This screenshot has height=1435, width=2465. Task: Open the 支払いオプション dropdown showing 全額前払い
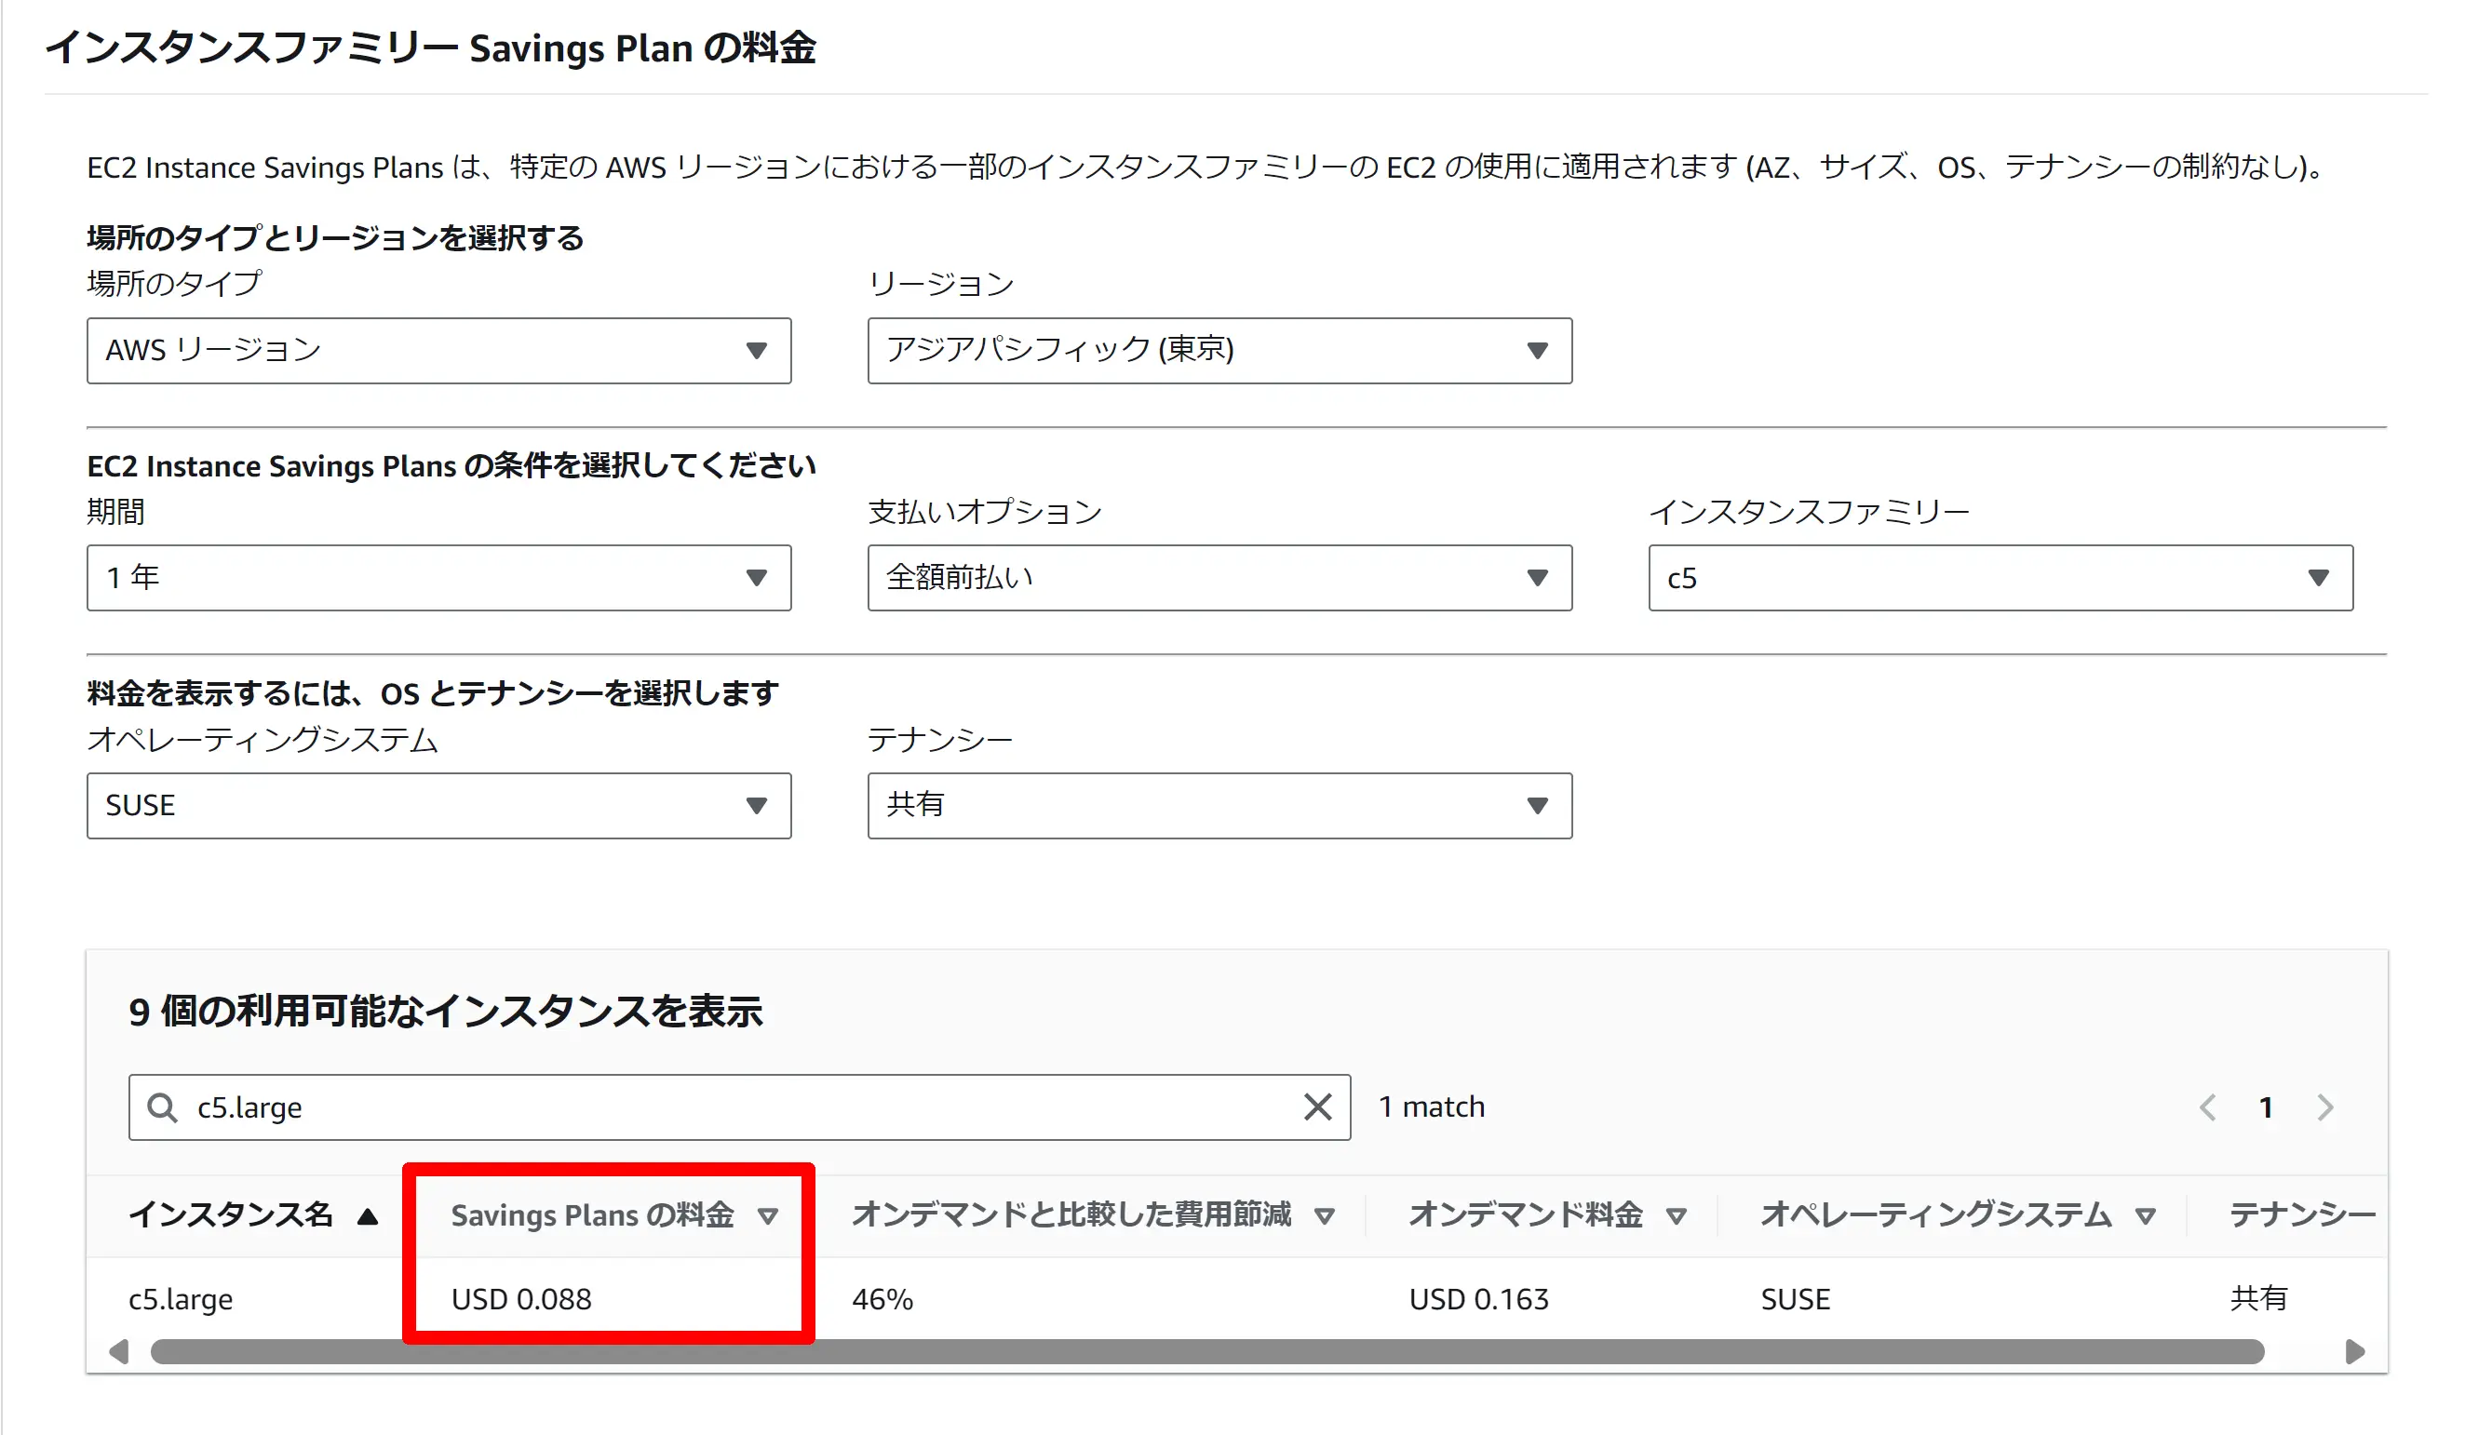click(1219, 578)
